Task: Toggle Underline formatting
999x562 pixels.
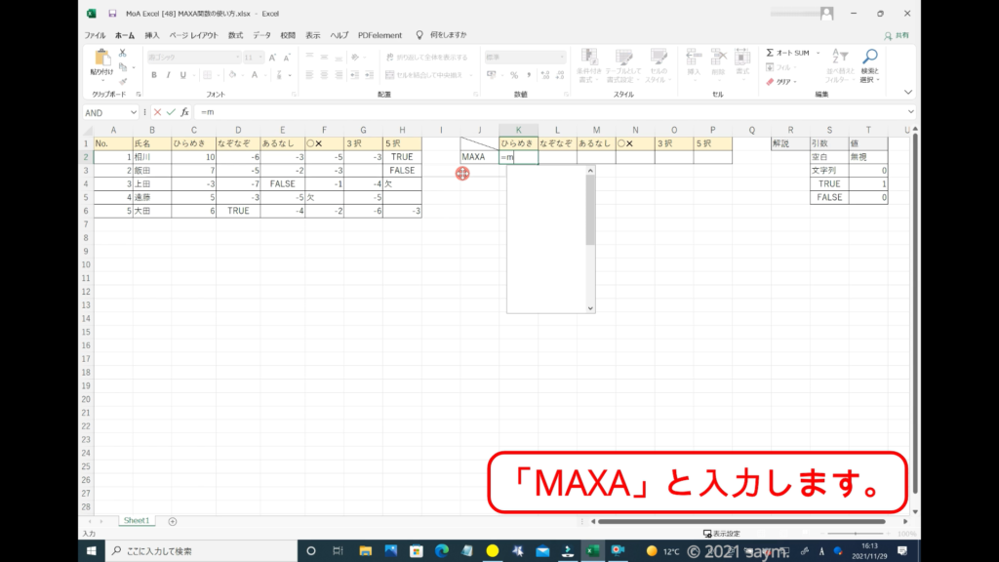Action: [x=183, y=74]
